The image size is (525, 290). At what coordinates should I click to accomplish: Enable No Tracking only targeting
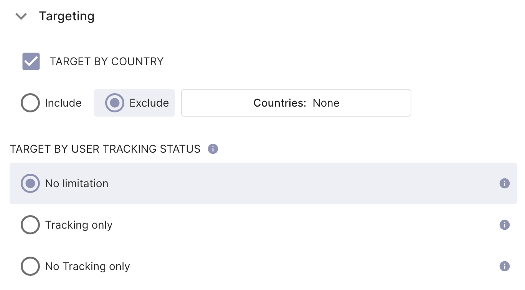30,266
